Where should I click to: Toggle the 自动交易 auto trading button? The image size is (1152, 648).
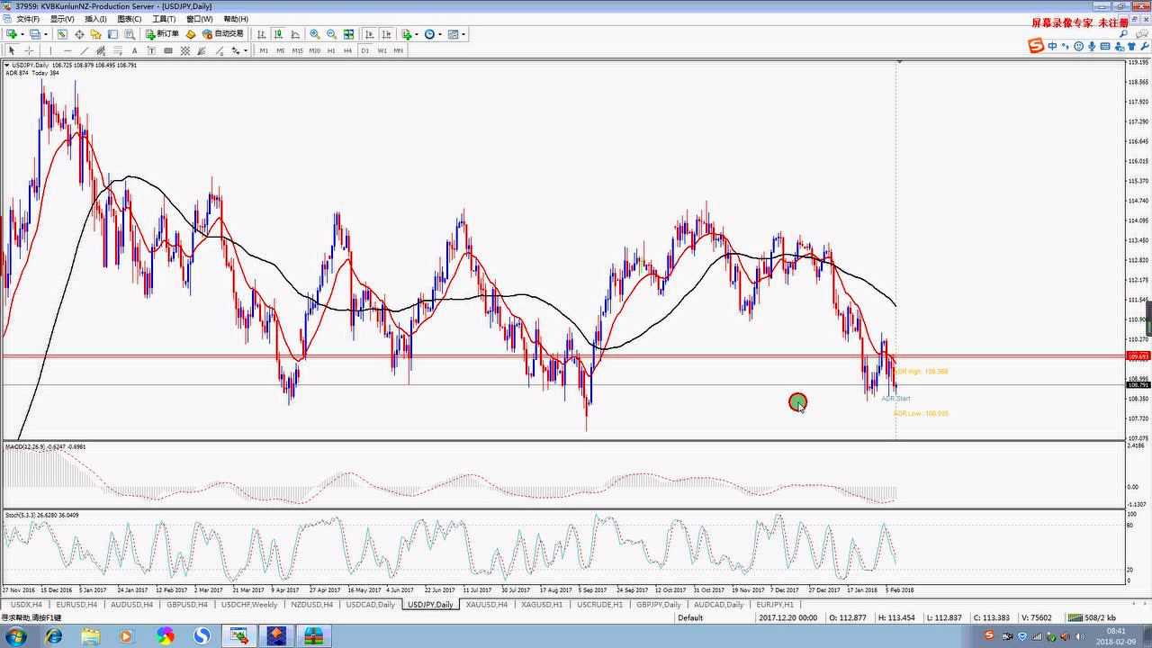tap(222, 34)
